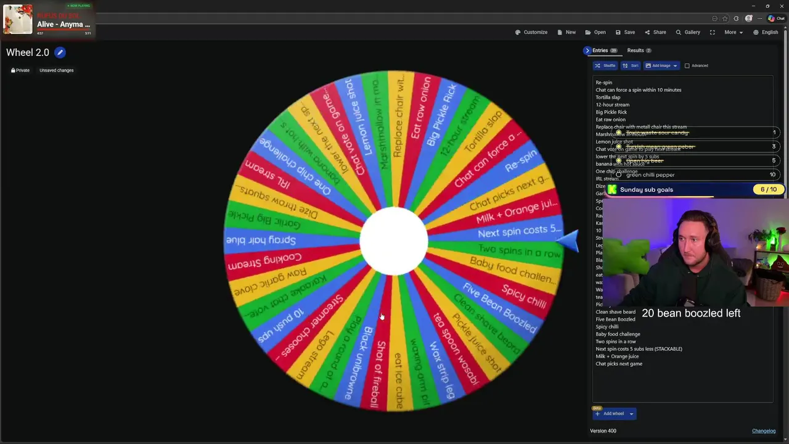Screen dimensions: 789x444
Task: Select the 'Re-spin' entry in the list
Action: click(x=604, y=83)
